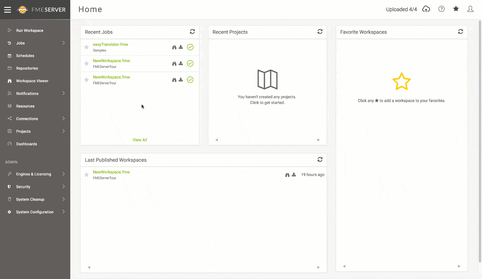Page left in Favorite Workspaces panel
The image size is (482, 279).
click(x=344, y=266)
